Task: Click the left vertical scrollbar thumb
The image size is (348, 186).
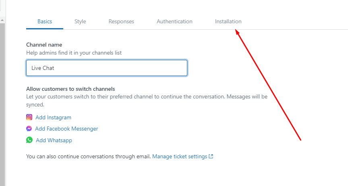Action: (x=2, y=100)
